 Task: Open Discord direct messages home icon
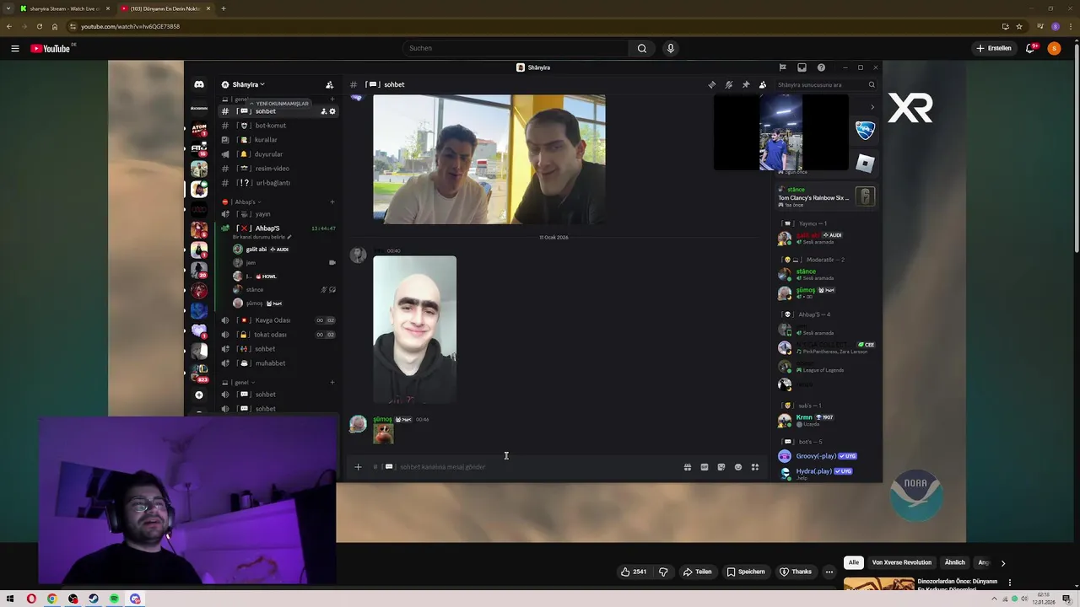tap(199, 84)
